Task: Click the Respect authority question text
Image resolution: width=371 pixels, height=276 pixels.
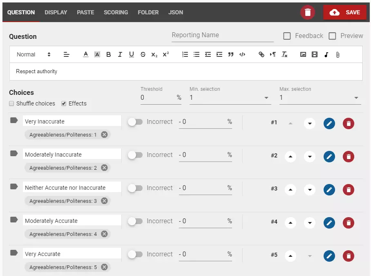Action: [x=36, y=71]
